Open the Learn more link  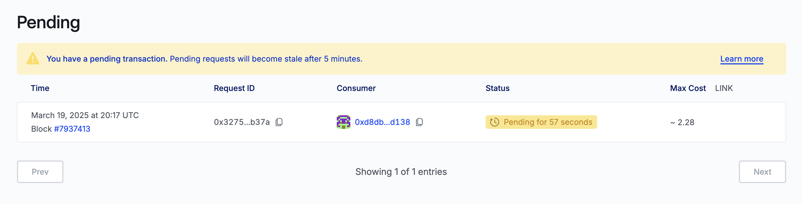741,59
